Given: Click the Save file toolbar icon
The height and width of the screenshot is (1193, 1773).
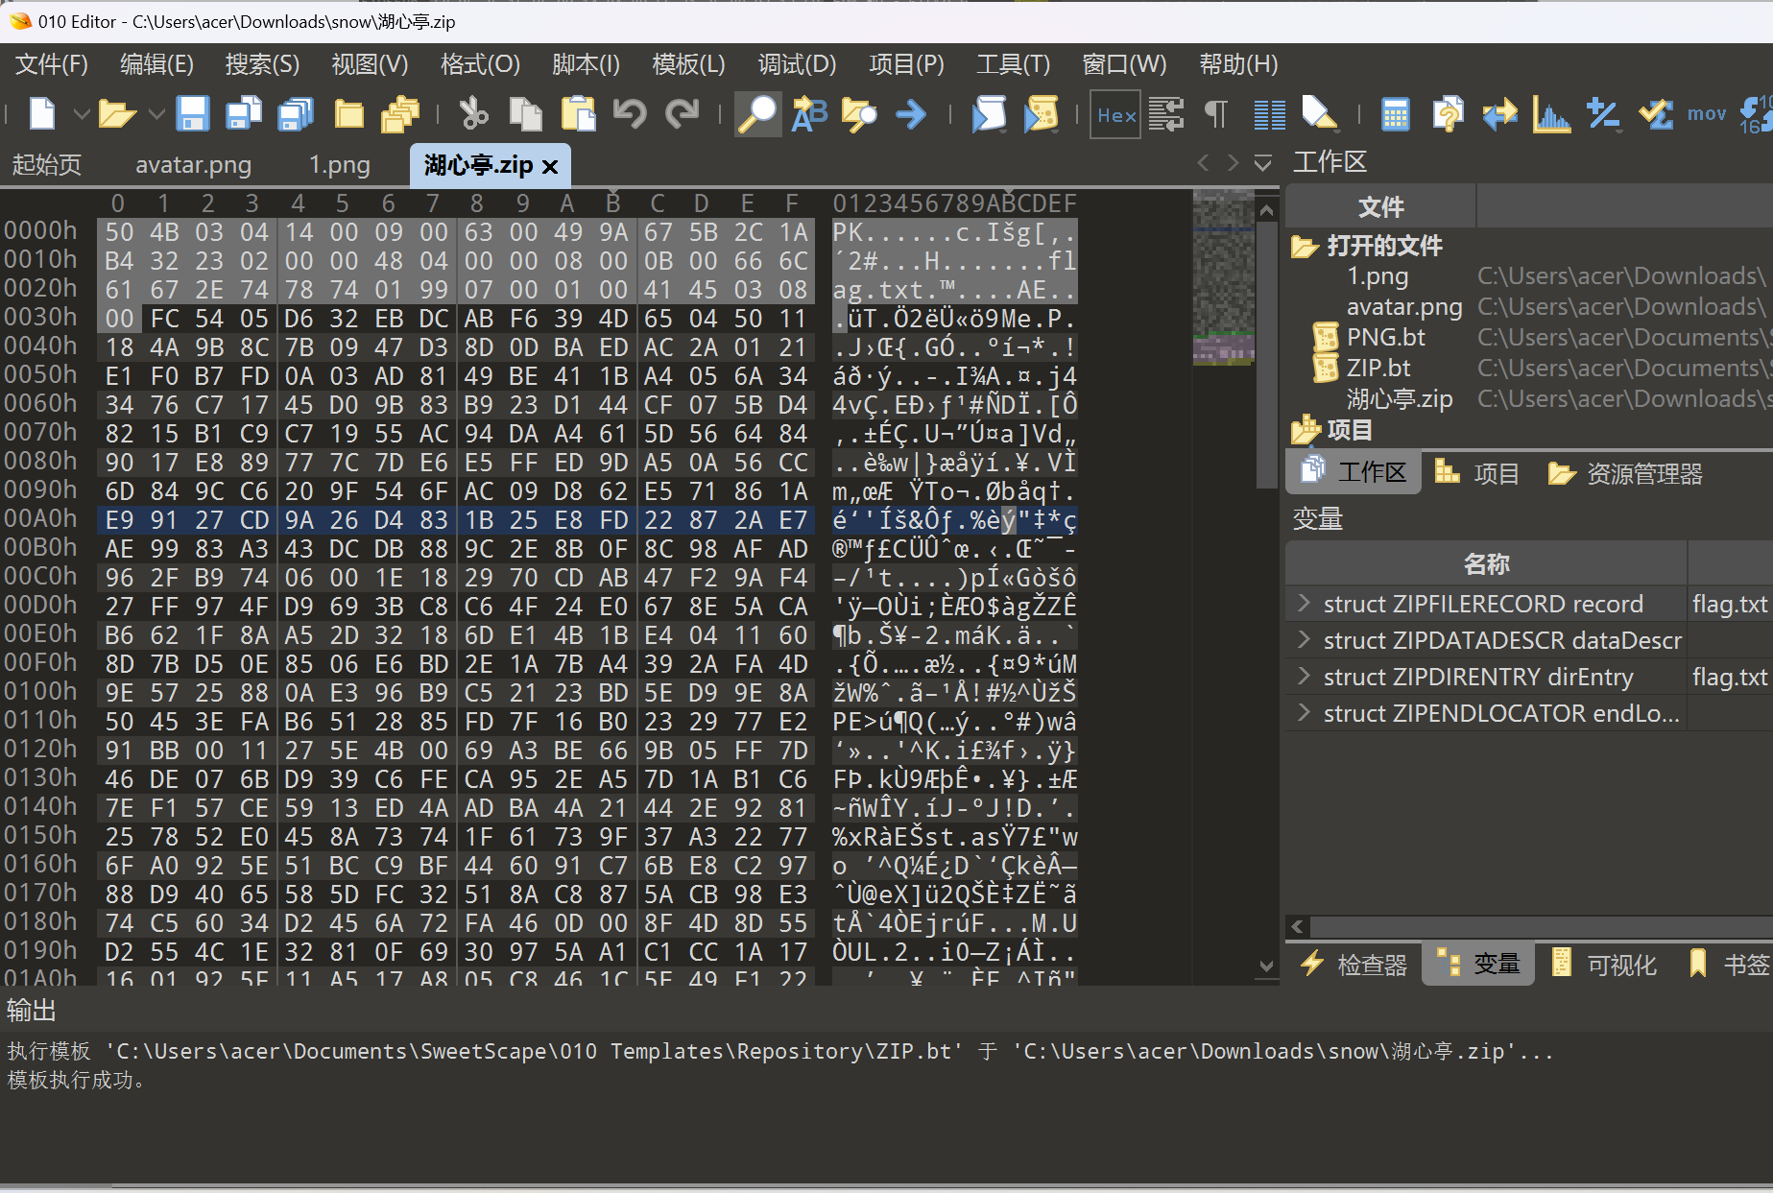Looking at the screenshot, I should click(x=193, y=114).
